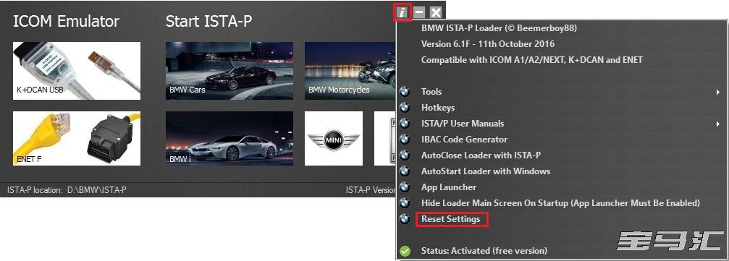
Task: Click BMW logo beside Reset Settings
Action: pyautogui.click(x=405, y=219)
